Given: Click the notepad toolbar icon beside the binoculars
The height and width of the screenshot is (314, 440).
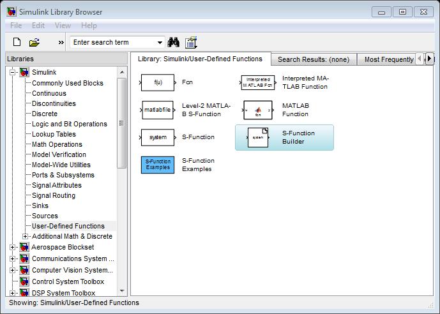Looking at the screenshot, I should [191, 42].
